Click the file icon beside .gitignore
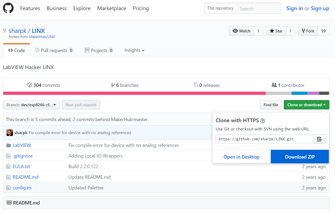 [x=8, y=156]
